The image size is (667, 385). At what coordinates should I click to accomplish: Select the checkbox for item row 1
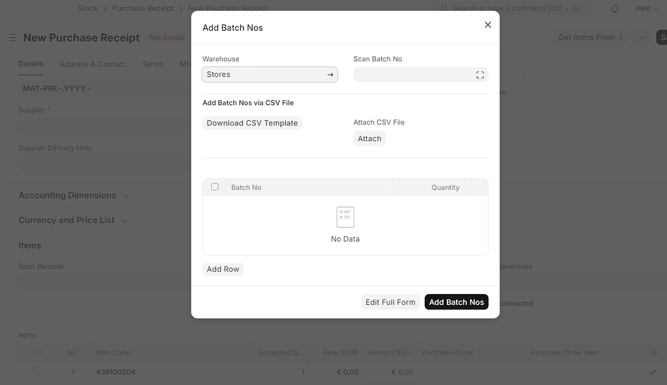point(36,371)
